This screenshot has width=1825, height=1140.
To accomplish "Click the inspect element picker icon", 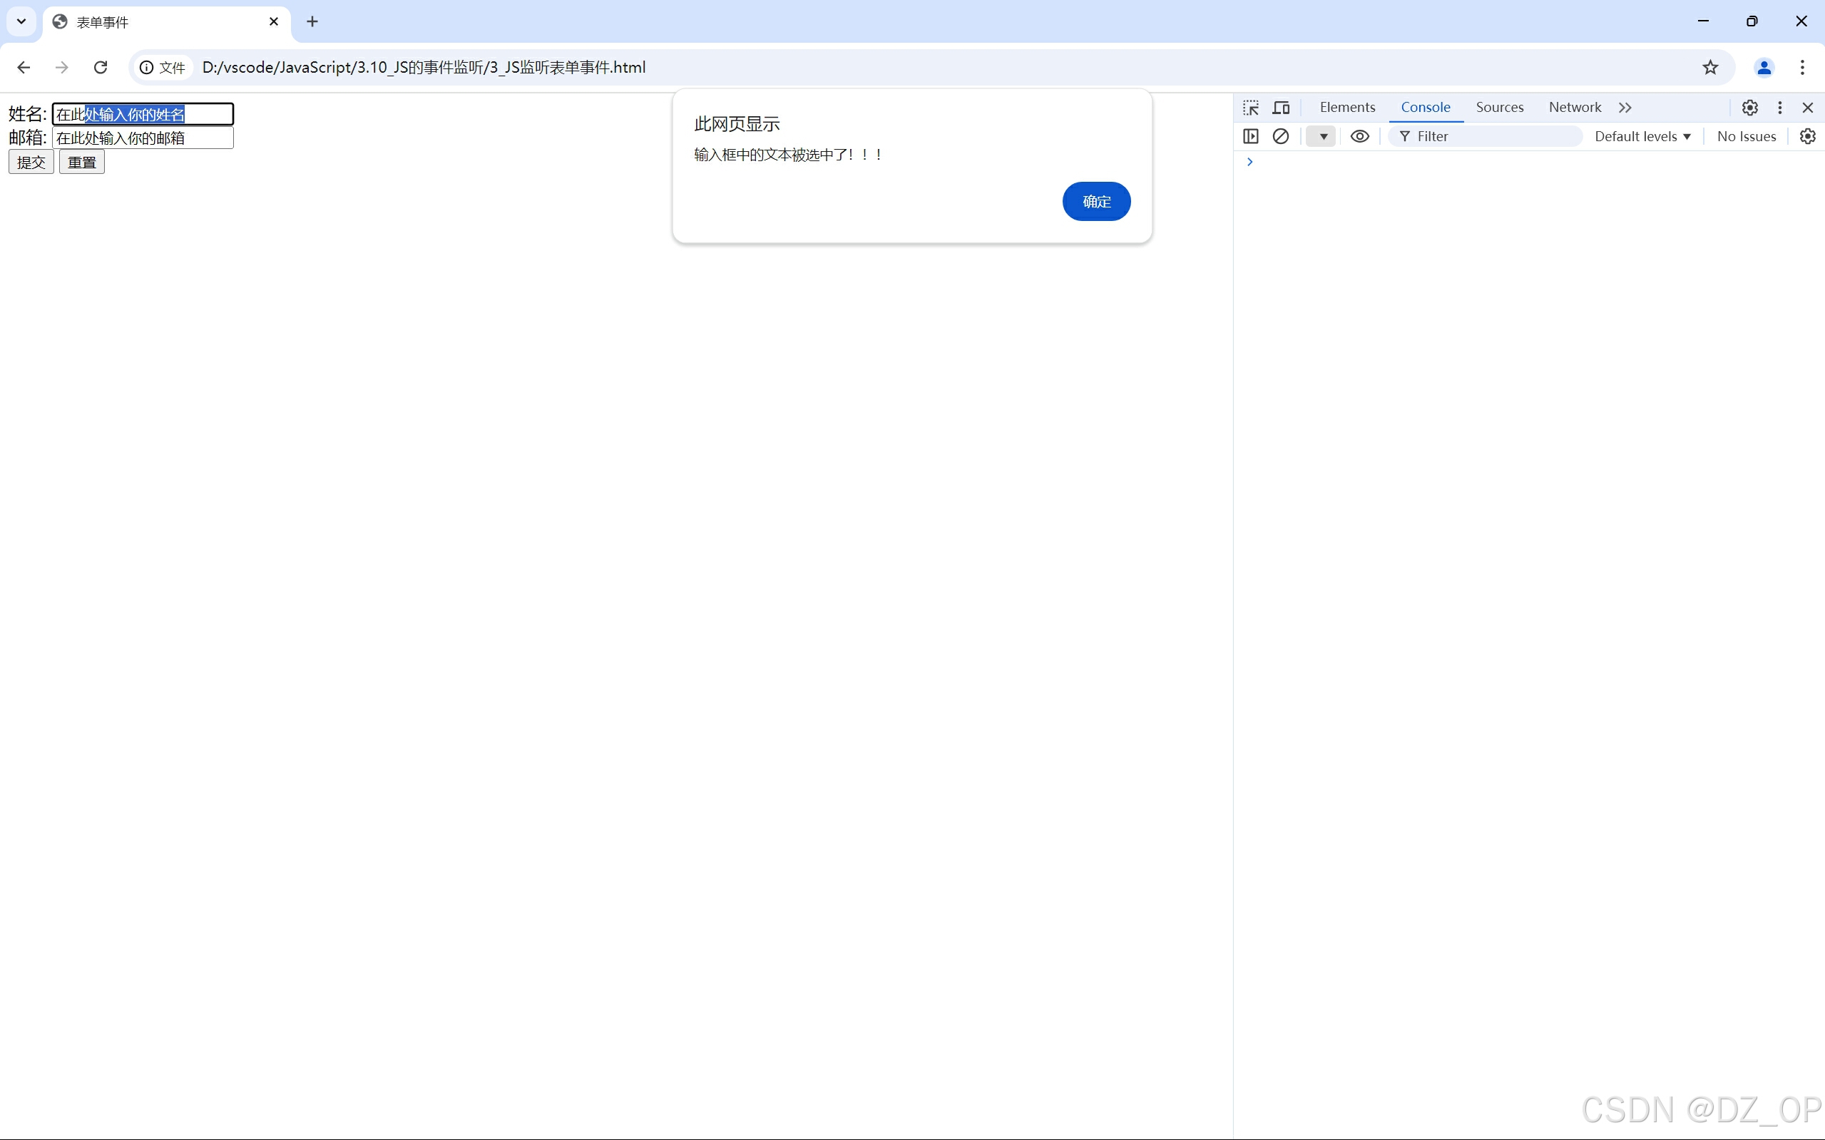I will tap(1250, 108).
